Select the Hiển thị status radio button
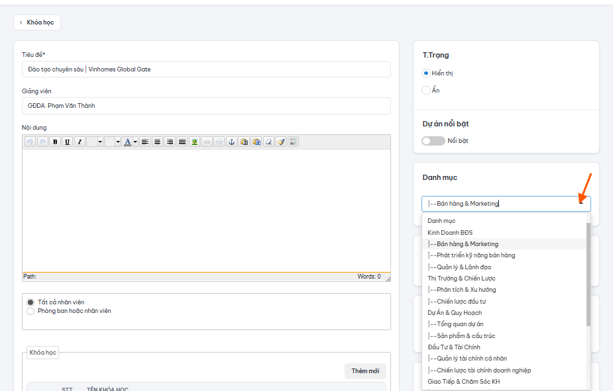The image size is (613, 391). point(426,73)
